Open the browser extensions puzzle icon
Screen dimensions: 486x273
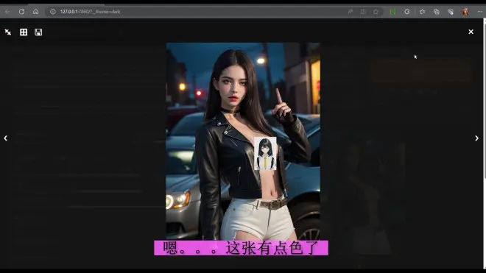coord(407,12)
